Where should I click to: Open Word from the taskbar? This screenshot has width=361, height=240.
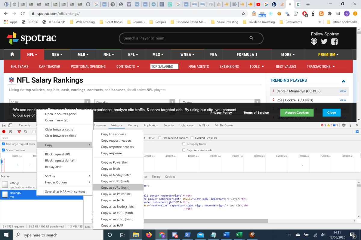pos(226,235)
